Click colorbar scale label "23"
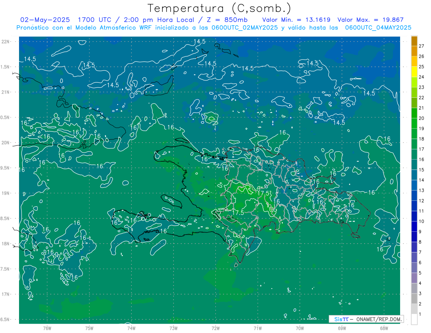 (421, 87)
